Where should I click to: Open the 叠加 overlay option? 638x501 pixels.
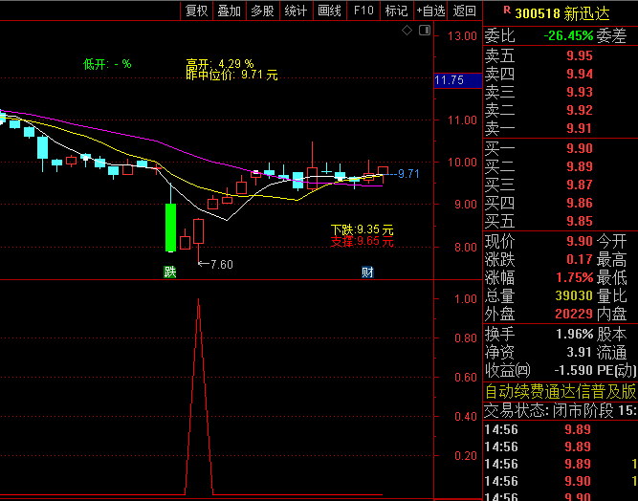230,11
